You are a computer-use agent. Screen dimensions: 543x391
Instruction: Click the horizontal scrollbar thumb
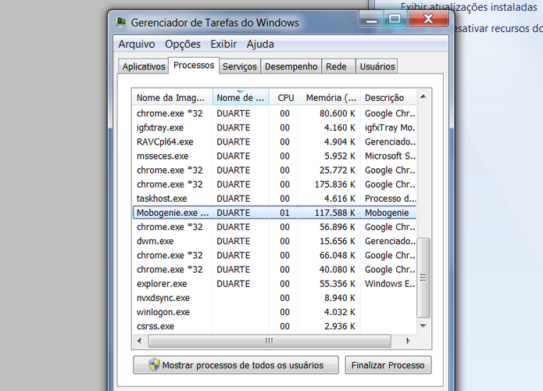(x=270, y=341)
